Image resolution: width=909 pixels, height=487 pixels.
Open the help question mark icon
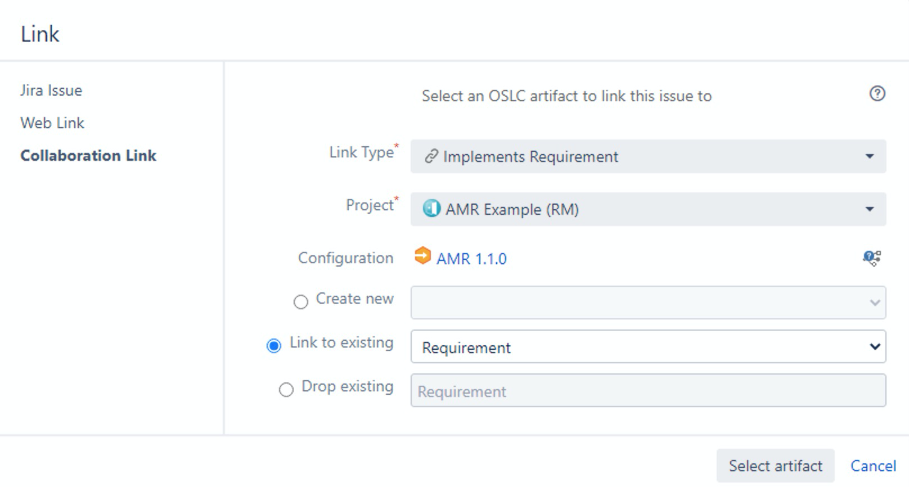tap(877, 93)
